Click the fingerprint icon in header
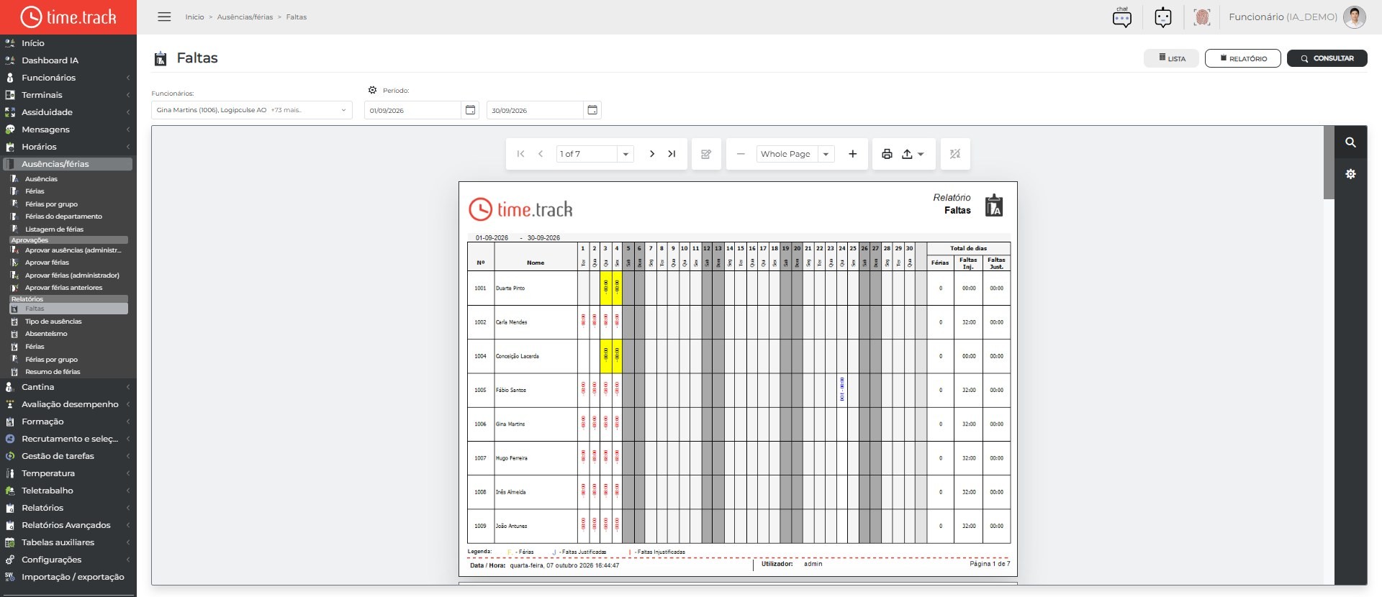 tap(1202, 17)
